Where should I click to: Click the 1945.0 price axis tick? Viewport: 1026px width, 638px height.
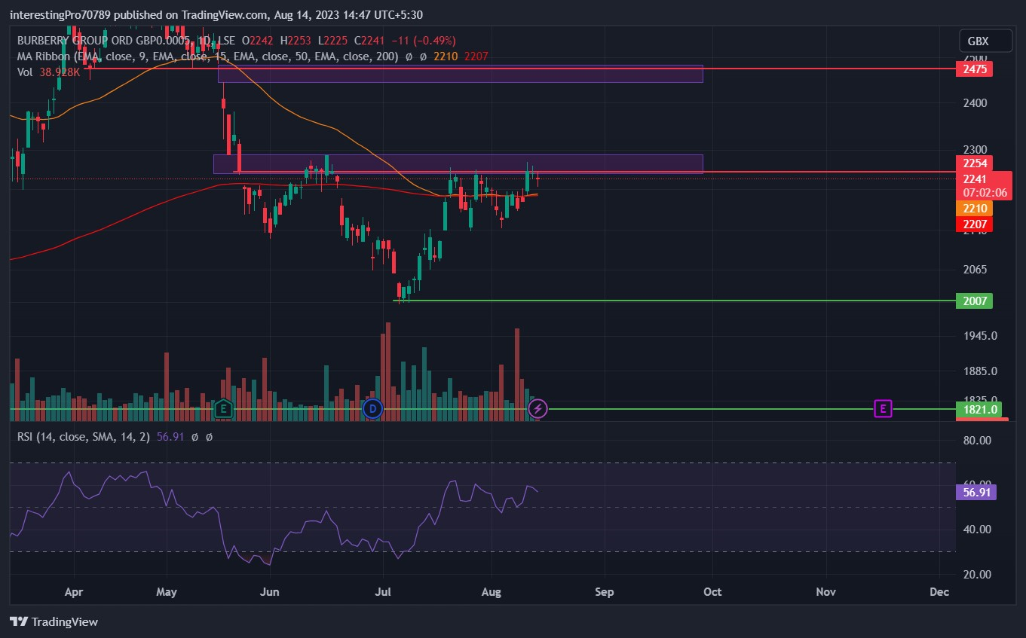979,336
